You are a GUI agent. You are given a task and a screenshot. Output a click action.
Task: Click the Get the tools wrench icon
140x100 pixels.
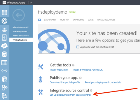point(40,67)
